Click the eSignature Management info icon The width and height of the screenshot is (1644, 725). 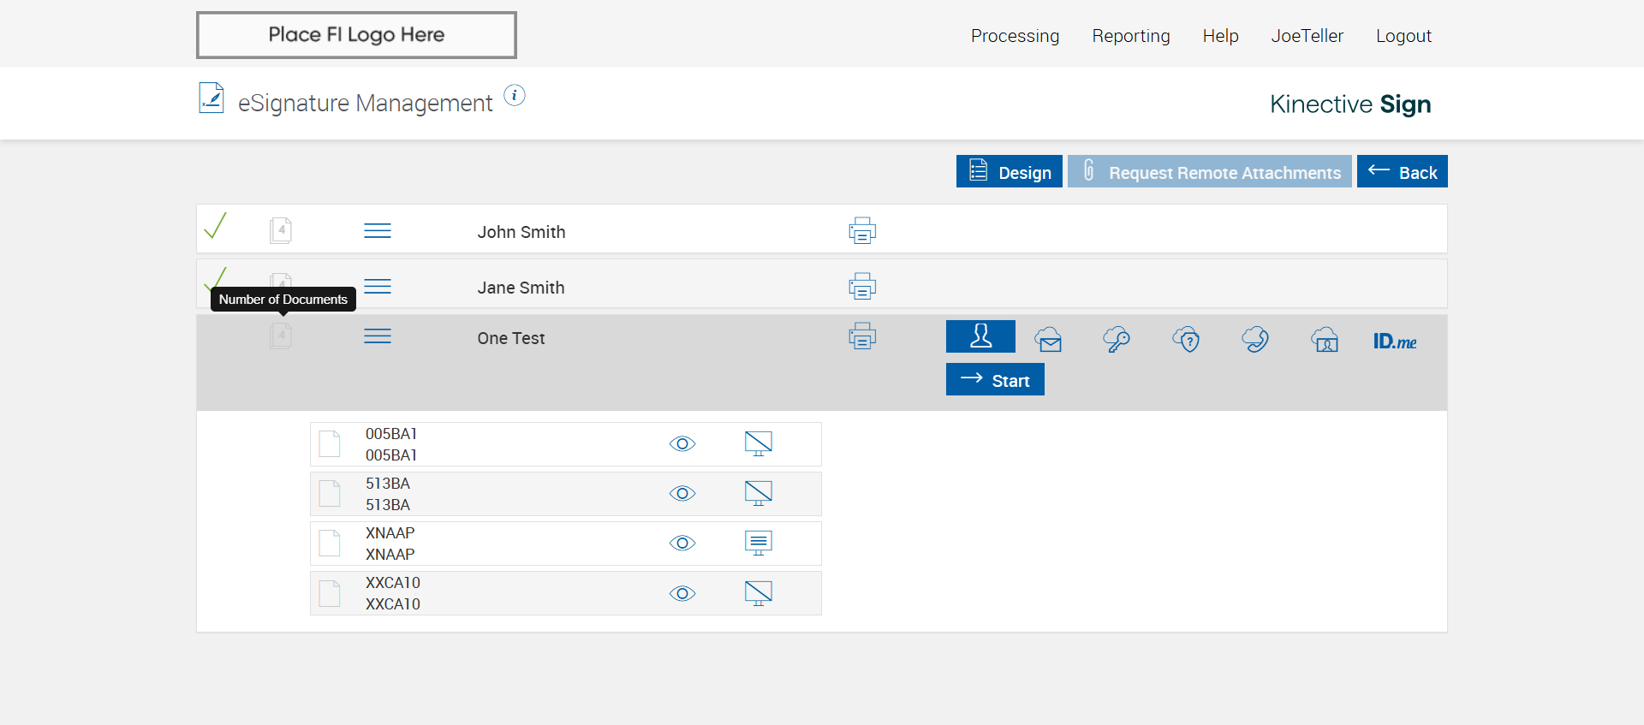515,95
